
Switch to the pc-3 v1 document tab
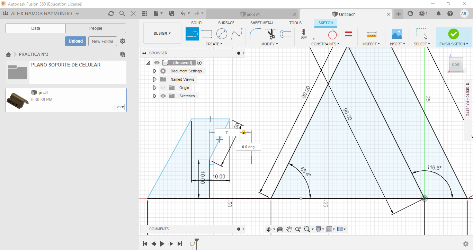(252, 14)
